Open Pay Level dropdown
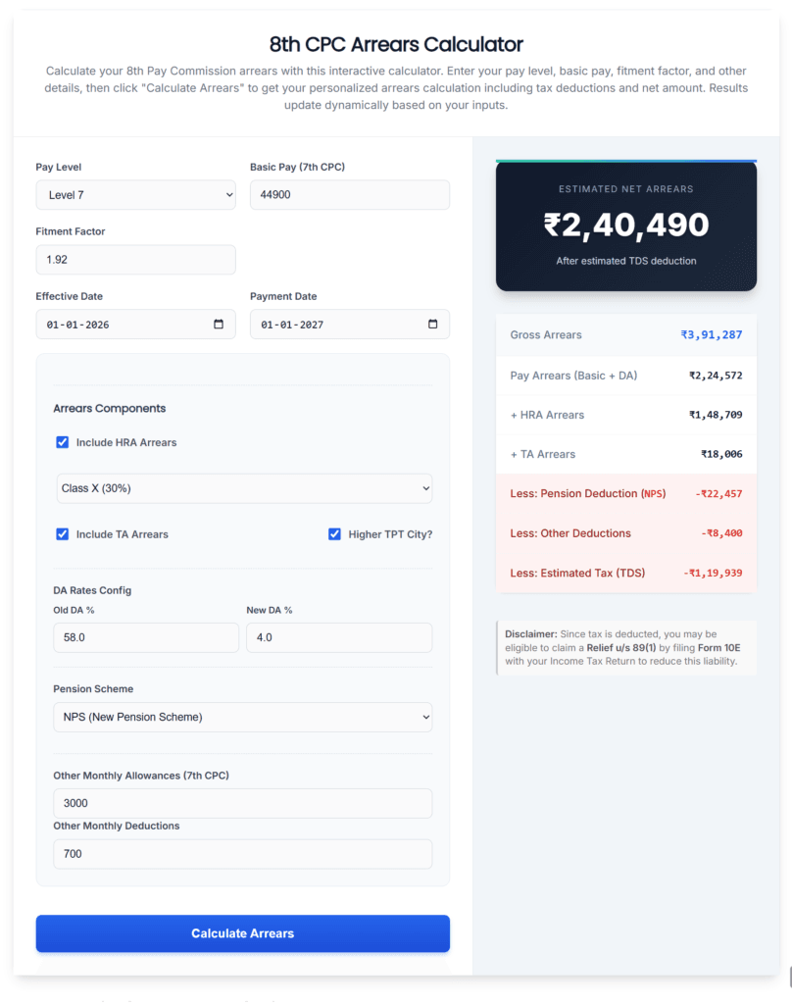 [x=135, y=195]
